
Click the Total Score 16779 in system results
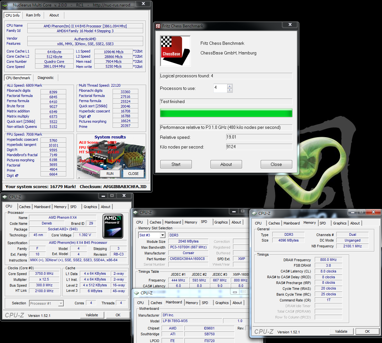pyautogui.click(x=100, y=161)
